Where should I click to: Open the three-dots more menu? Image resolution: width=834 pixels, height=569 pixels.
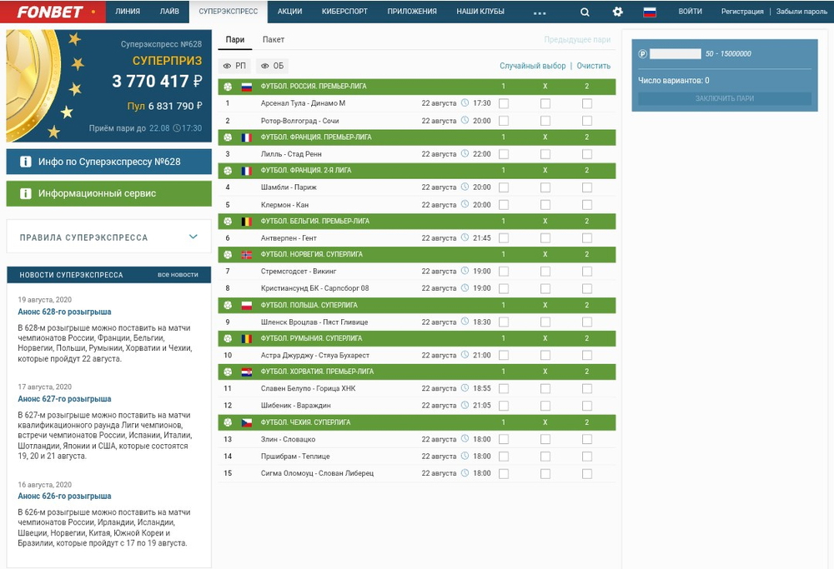pyautogui.click(x=540, y=12)
